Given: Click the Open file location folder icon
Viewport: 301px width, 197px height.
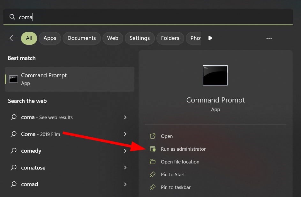Looking at the screenshot, I should [153, 162].
